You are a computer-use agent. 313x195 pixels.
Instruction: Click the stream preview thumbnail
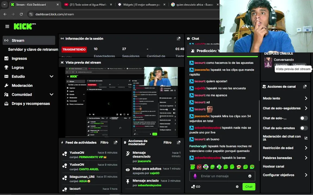tap(122, 102)
